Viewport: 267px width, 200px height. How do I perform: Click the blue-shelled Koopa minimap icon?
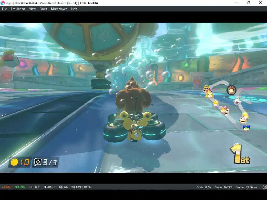pos(246,128)
